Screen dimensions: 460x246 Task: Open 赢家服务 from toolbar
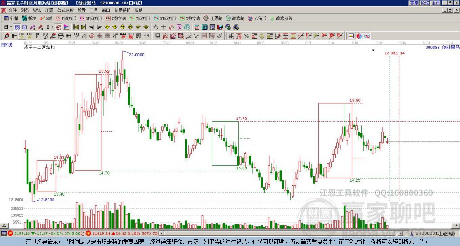pos(281,18)
